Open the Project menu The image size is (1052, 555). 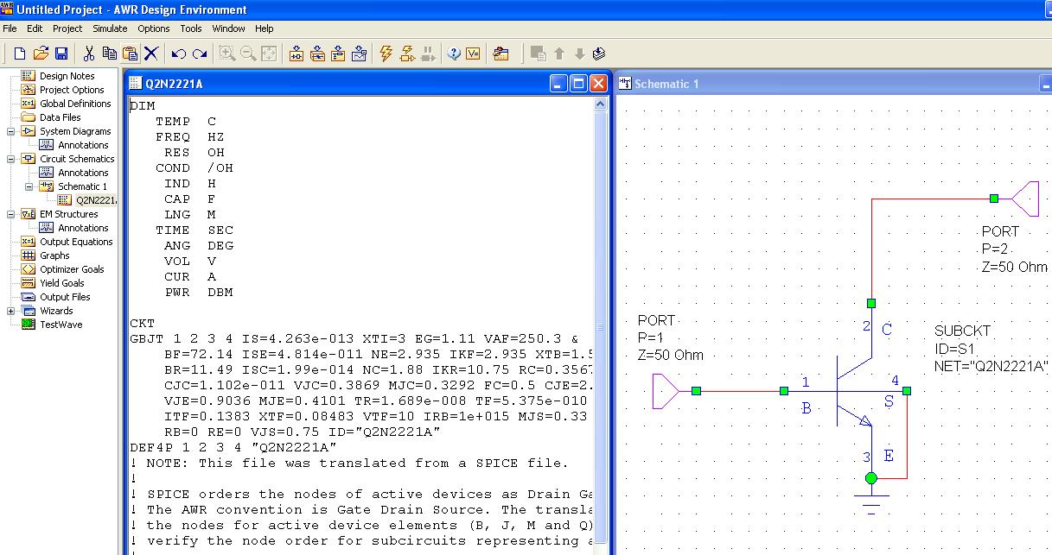click(x=67, y=28)
